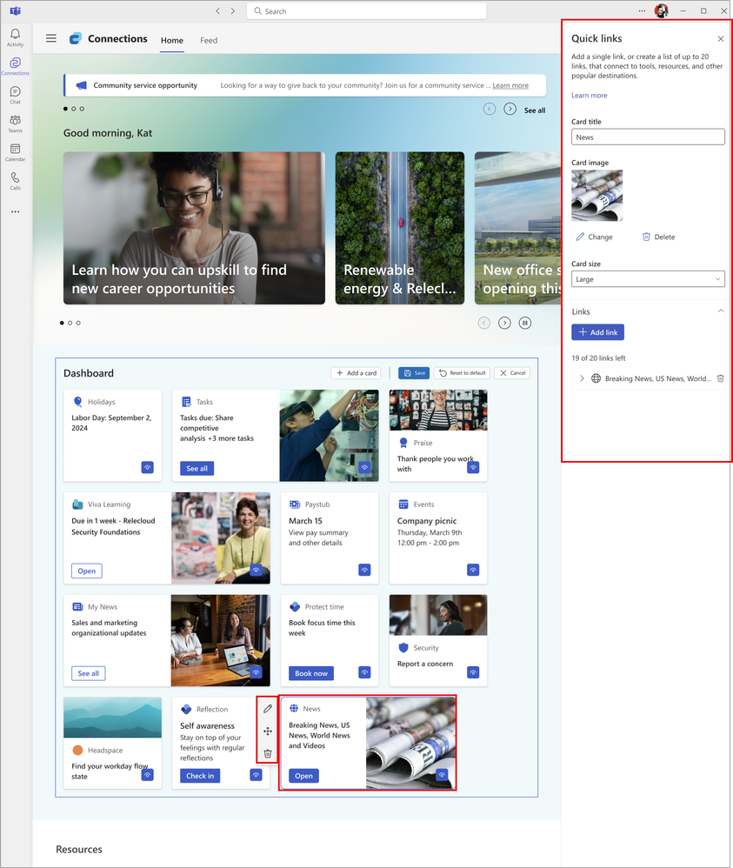Open the Card size dropdown

(648, 279)
